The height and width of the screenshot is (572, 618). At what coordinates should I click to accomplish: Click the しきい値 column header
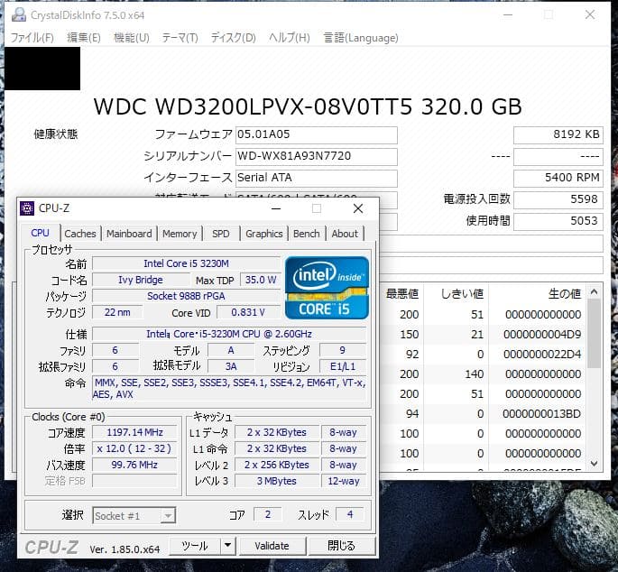point(462,294)
